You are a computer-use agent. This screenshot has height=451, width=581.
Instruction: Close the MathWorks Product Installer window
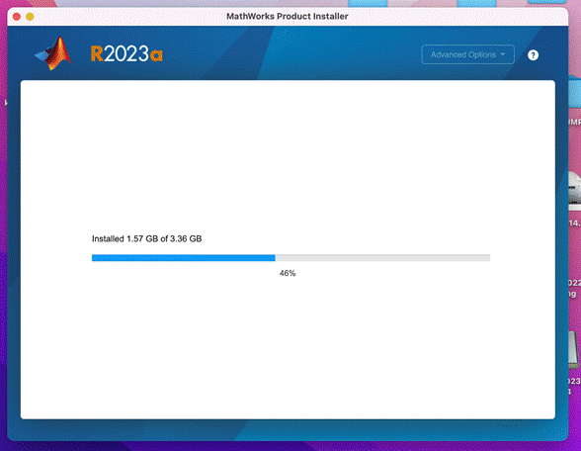[17, 17]
